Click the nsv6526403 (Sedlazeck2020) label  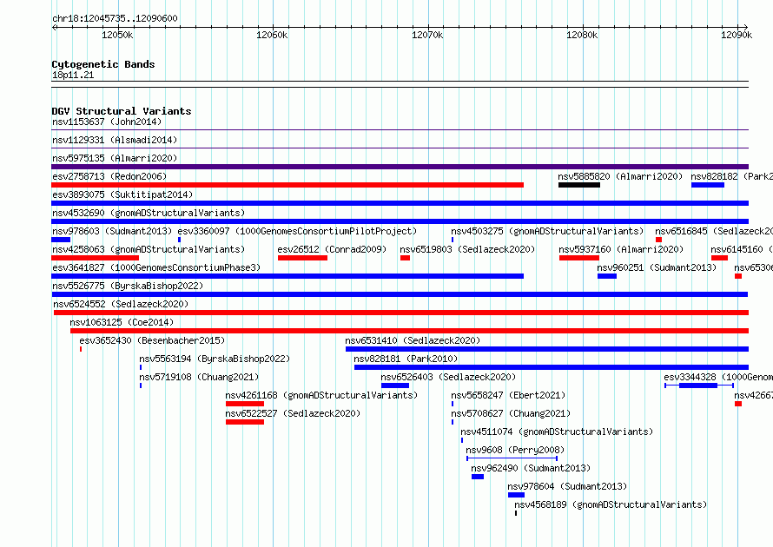(x=448, y=377)
